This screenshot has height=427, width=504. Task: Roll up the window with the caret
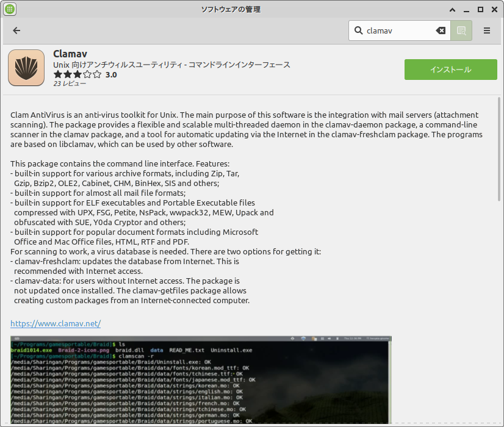click(x=452, y=10)
